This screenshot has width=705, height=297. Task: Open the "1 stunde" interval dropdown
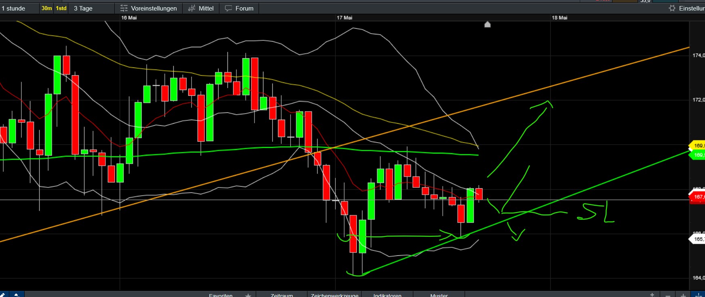coord(19,8)
